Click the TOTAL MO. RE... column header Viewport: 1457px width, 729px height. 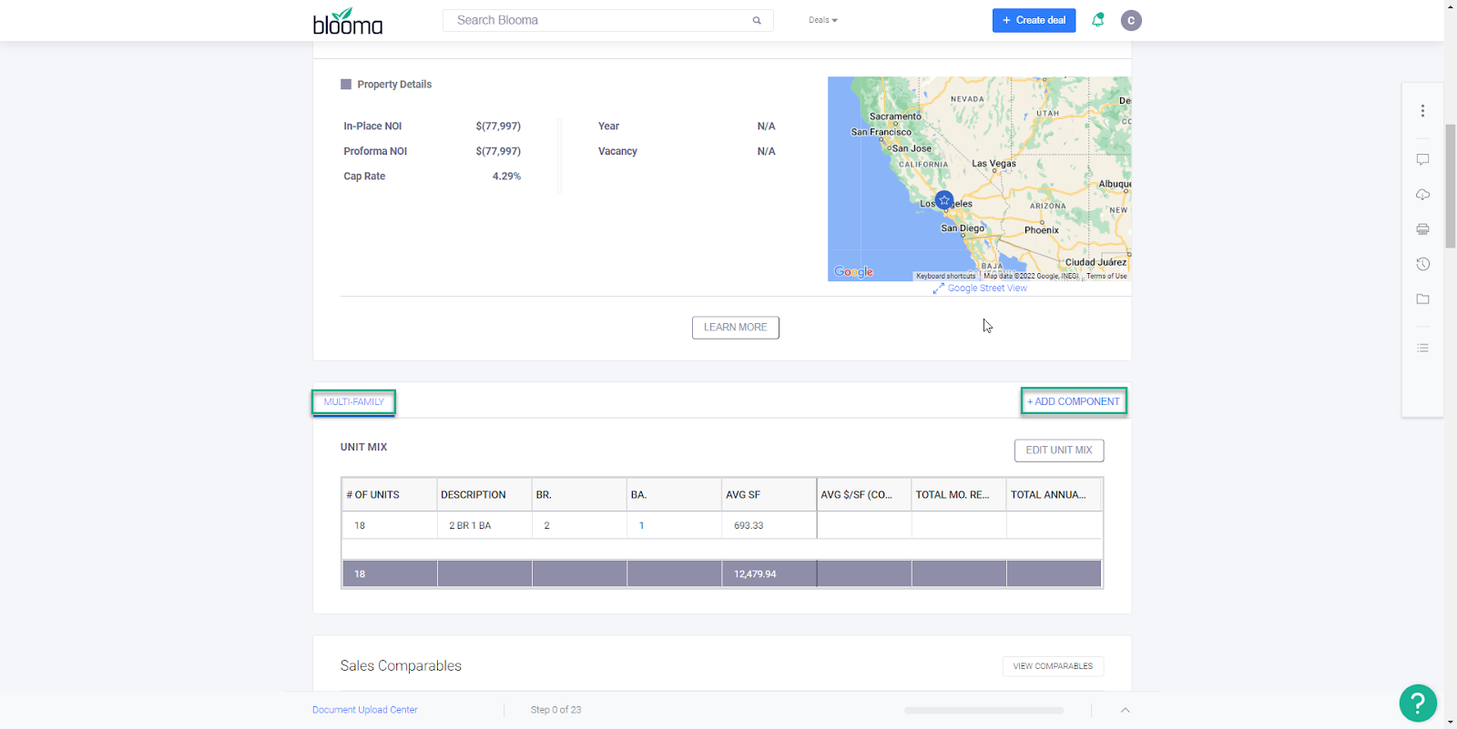959,495
